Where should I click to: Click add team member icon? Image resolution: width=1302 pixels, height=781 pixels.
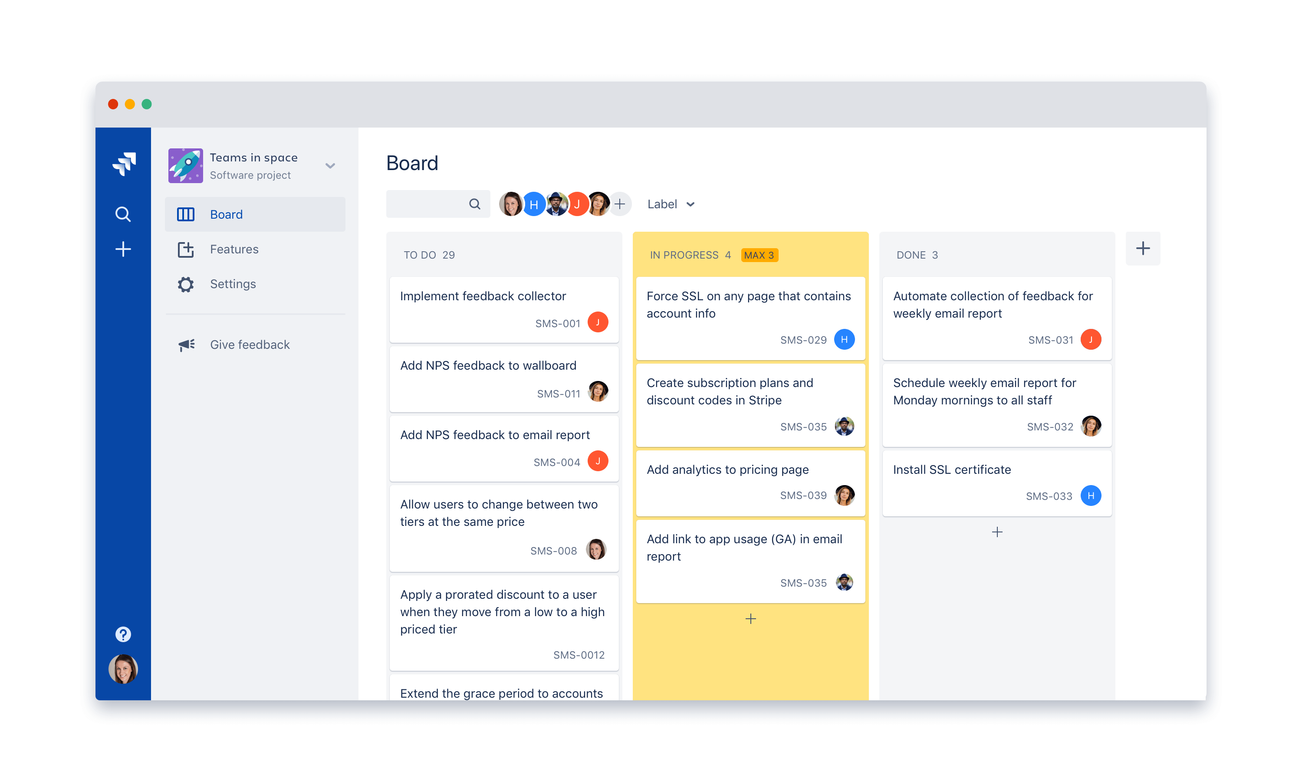coord(620,203)
